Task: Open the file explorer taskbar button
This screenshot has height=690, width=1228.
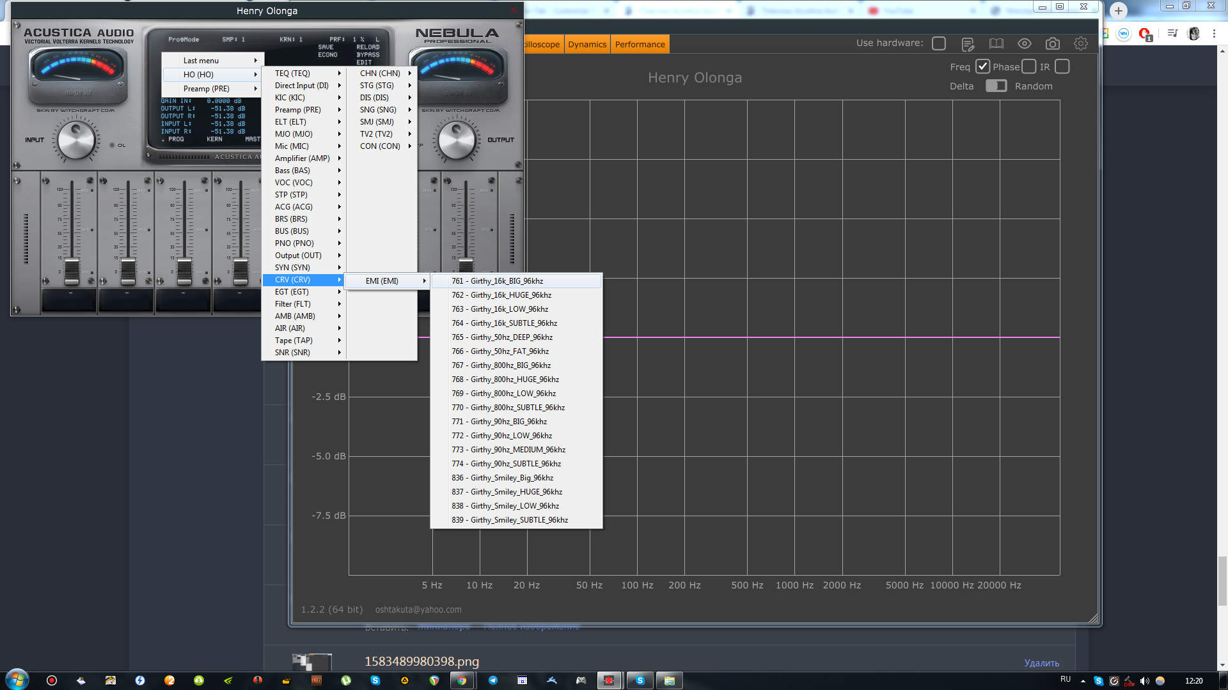Action: [669, 680]
